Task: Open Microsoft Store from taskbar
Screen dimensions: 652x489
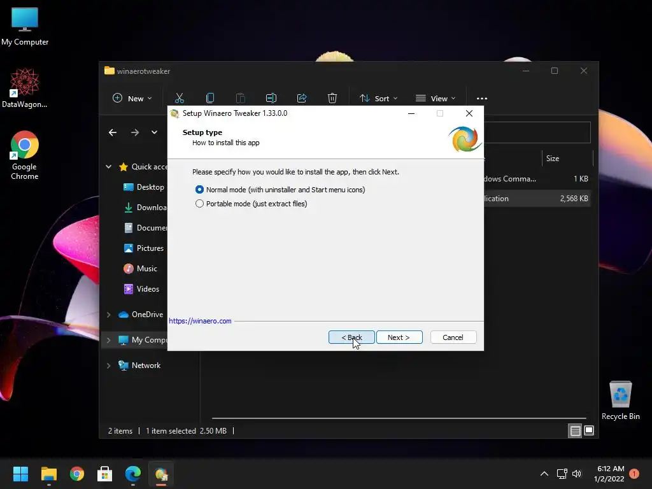Action: [105, 474]
